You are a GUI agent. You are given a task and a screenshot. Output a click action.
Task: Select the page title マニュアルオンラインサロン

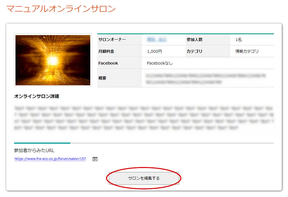pos(61,9)
